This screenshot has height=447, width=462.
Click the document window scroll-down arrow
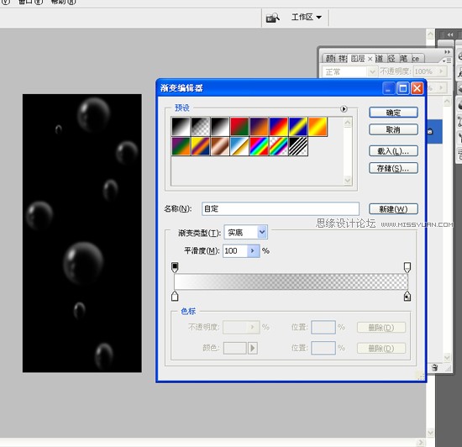(430, 433)
